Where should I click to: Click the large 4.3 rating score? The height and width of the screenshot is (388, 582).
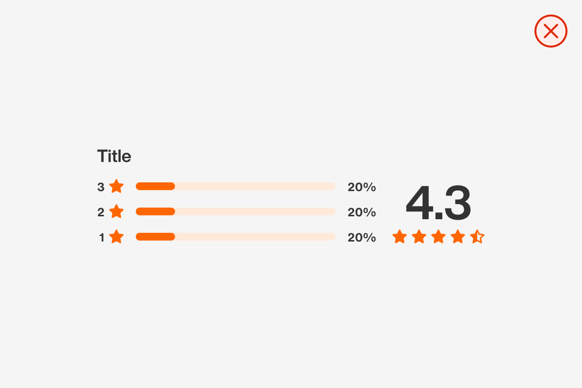(x=438, y=203)
